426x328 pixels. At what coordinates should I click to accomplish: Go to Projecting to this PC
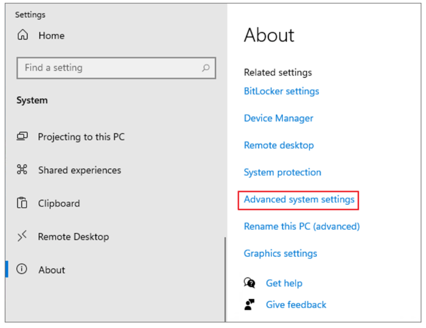pyautogui.click(x=81, y=137)
